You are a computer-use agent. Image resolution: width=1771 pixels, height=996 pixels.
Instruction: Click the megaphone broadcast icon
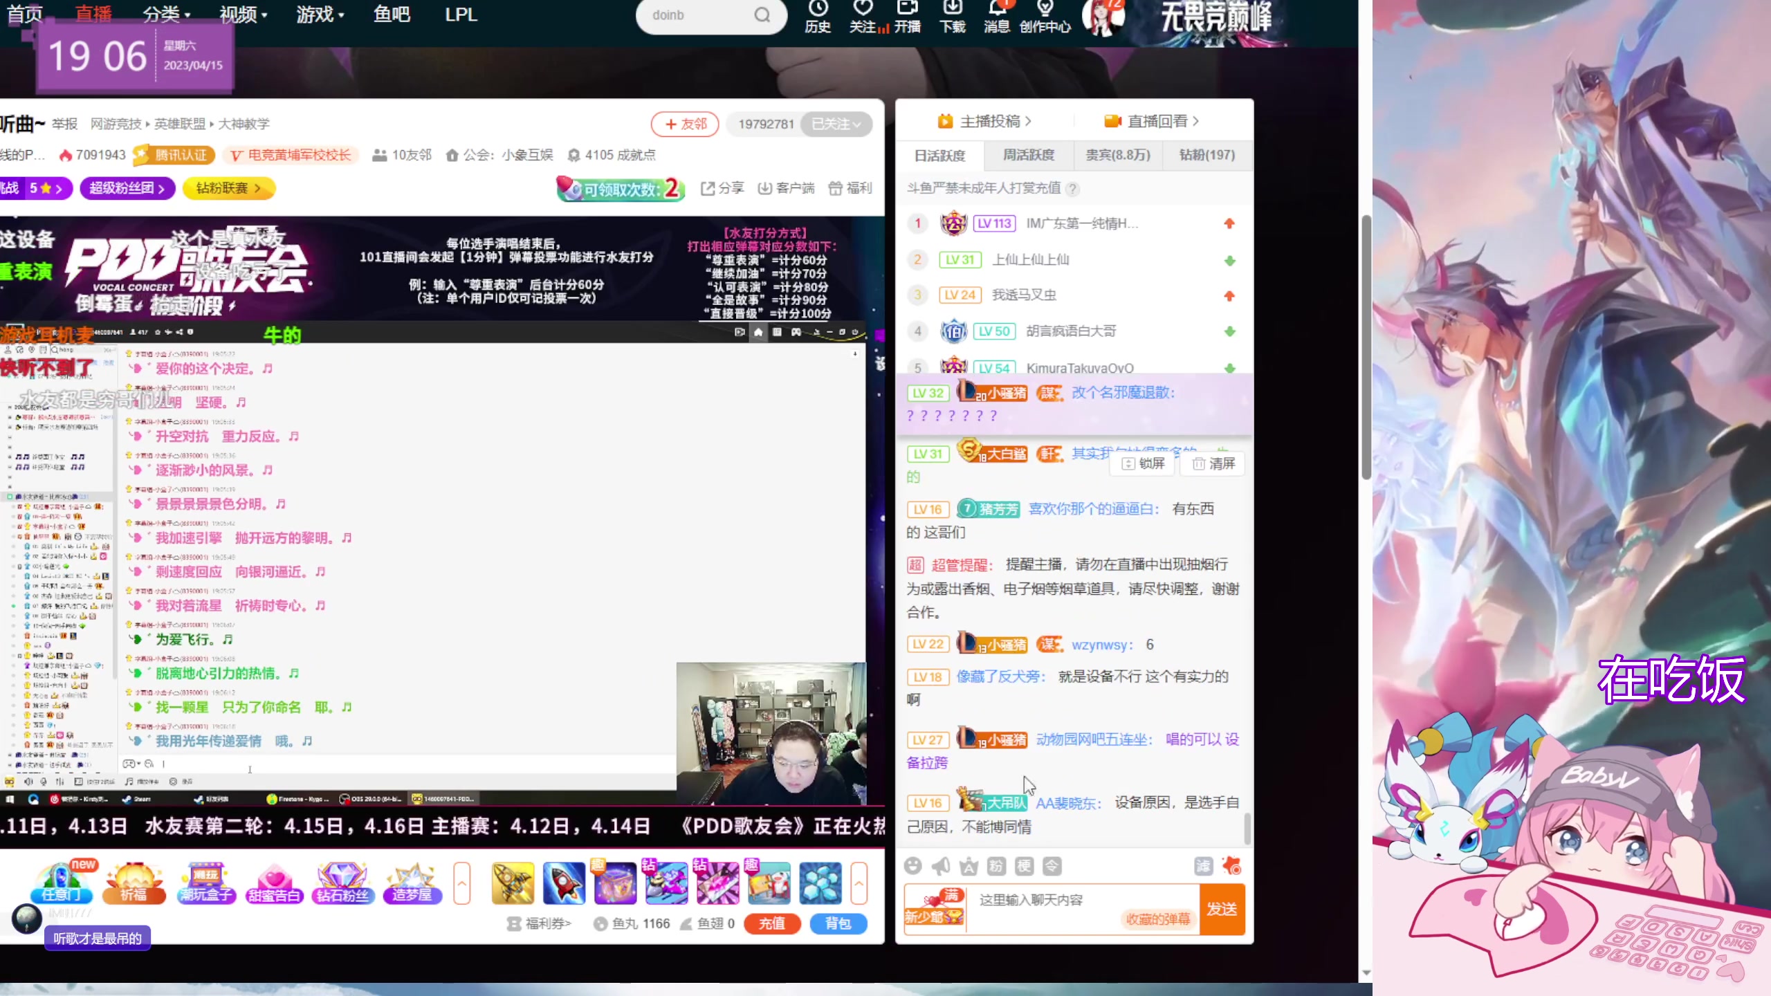click(941, 866)
